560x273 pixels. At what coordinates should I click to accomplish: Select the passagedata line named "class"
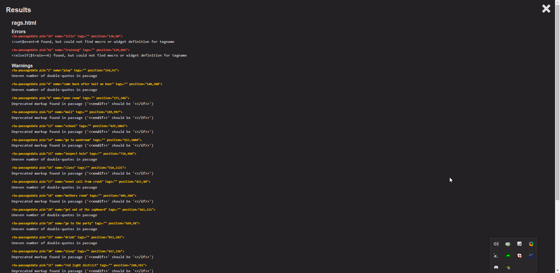click(69, 168)
